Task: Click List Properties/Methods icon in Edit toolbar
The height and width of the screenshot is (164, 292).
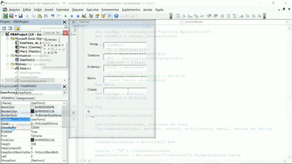Action: coord(177,16)
